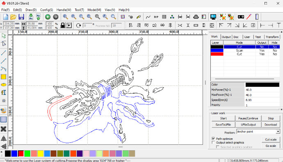Open the Model(M) menu
This screenshot has height=162, width=283.
94,10
